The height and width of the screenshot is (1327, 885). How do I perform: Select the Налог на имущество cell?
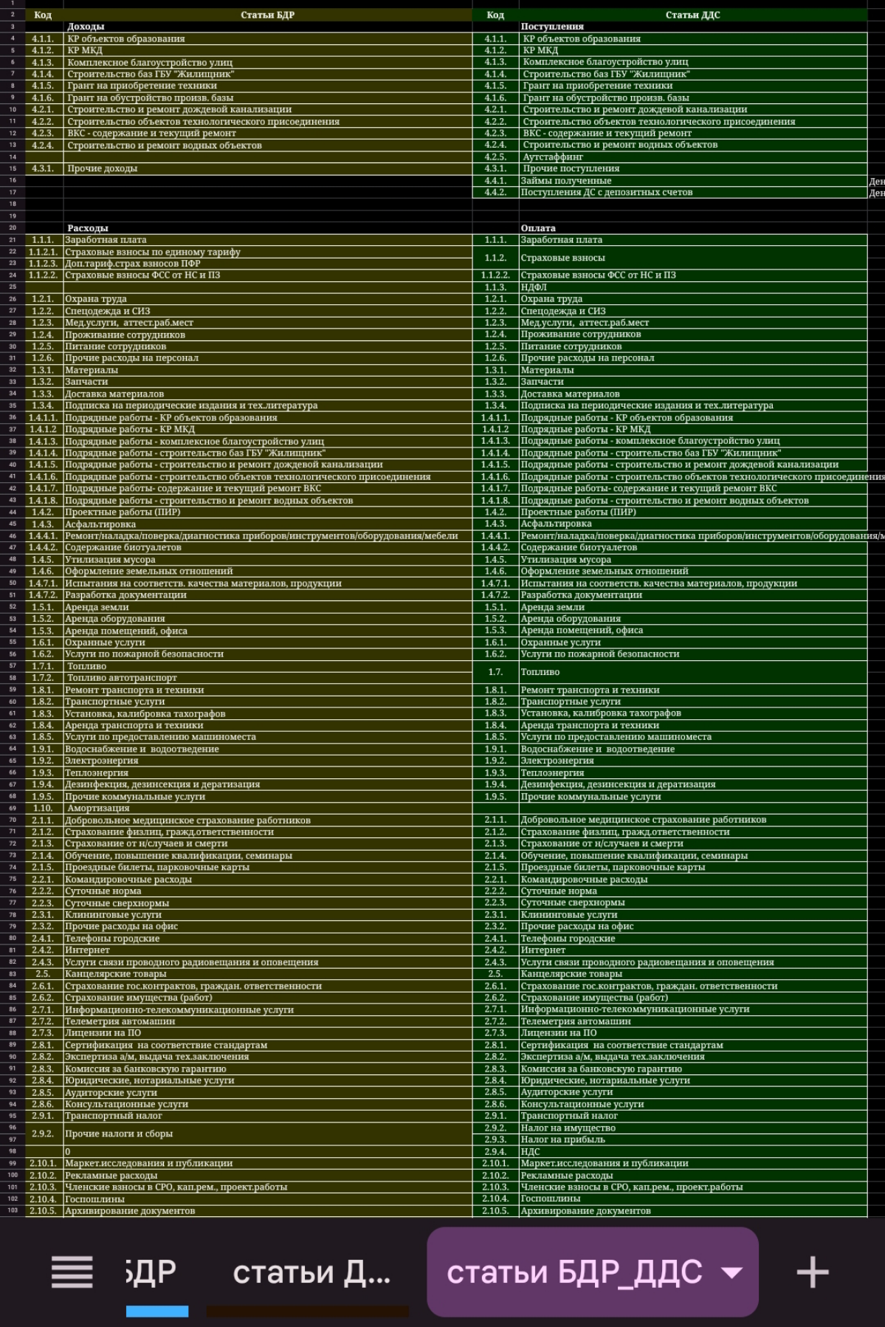(x=692, y=1128)
